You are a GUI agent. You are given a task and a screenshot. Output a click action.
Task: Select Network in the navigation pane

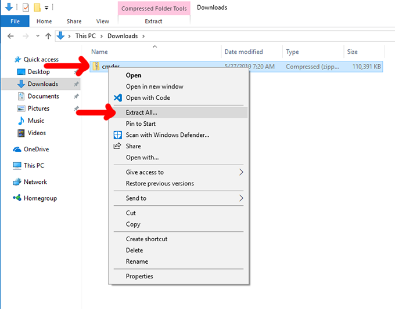(35, 182)
